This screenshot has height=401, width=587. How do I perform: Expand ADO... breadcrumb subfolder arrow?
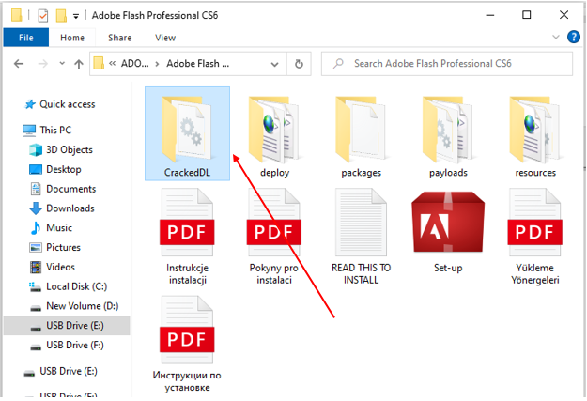(157, 64)
